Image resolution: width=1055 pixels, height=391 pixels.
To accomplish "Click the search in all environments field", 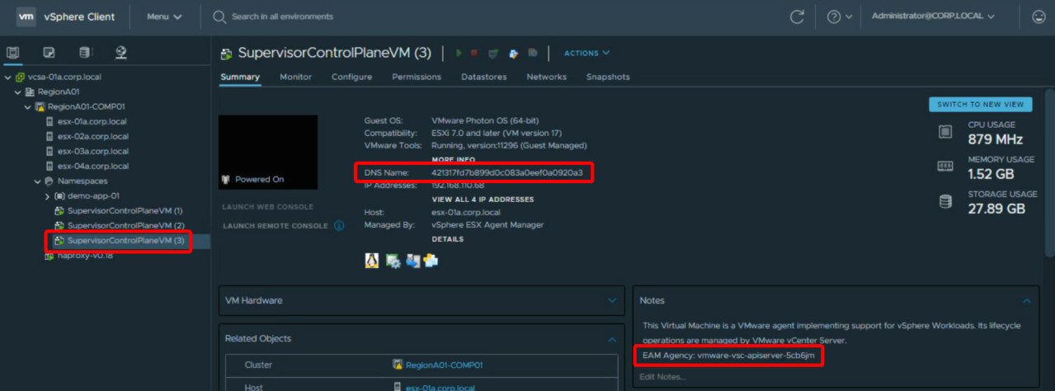I will pos(283,16).
